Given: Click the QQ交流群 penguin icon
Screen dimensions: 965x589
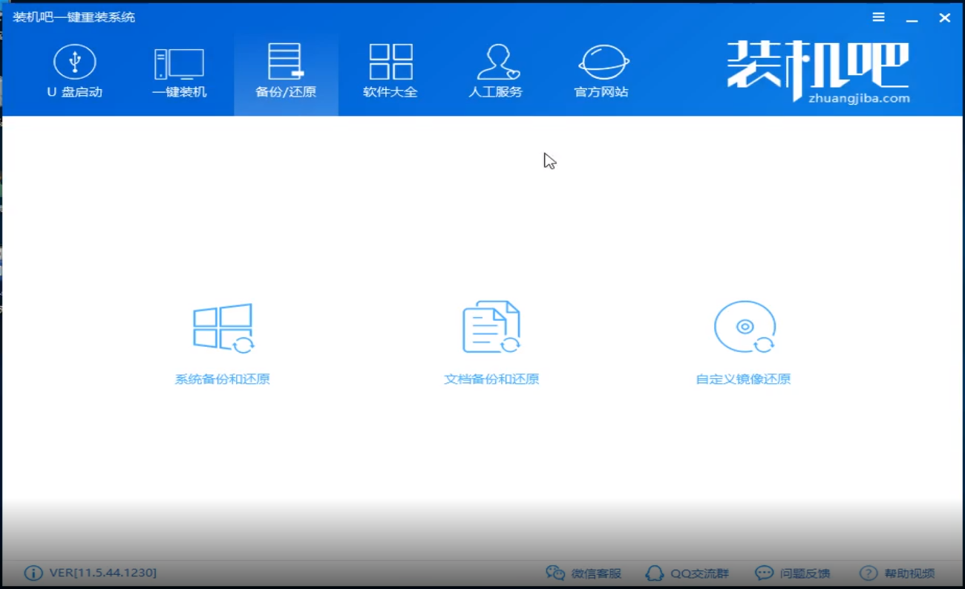Looking at the screenshot, I should [x=654, y=573].
